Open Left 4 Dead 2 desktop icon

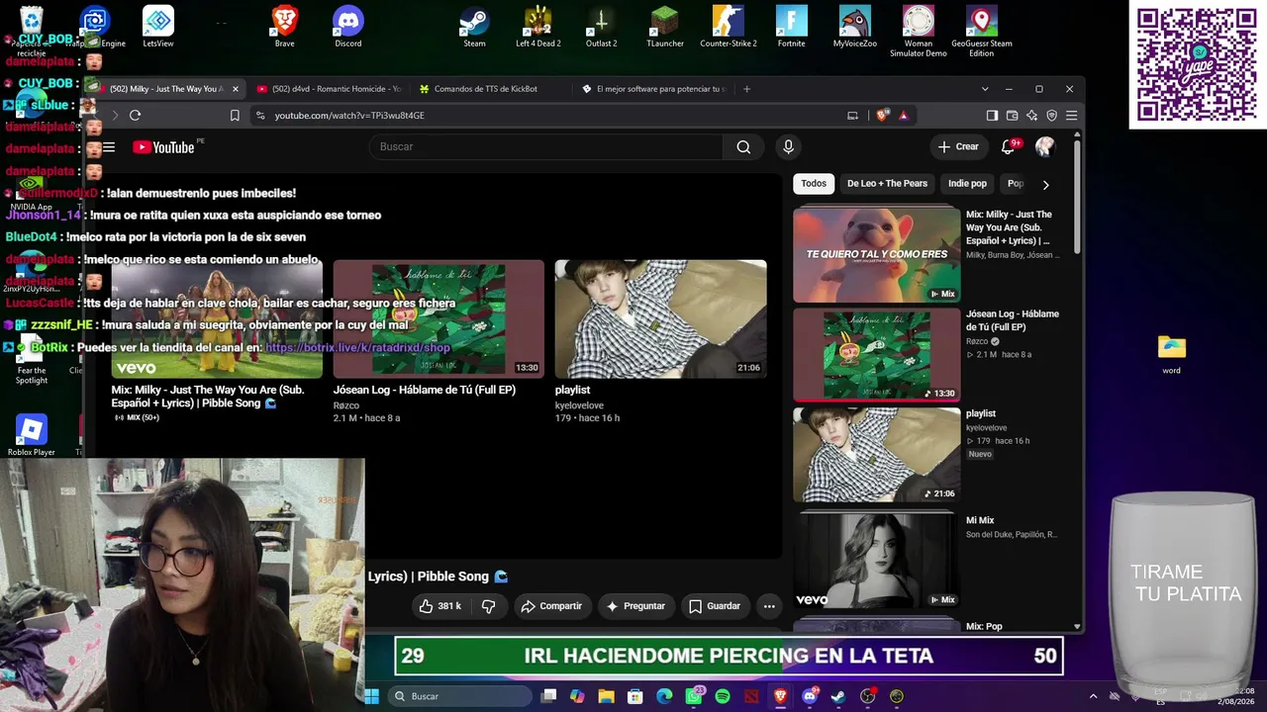538,28
